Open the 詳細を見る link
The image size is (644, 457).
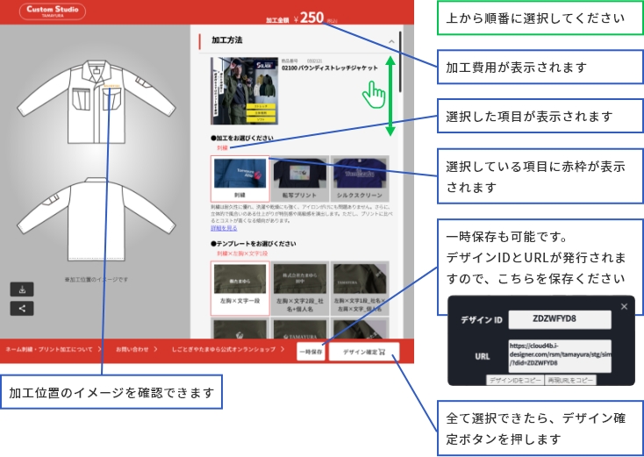coord(224,228)
